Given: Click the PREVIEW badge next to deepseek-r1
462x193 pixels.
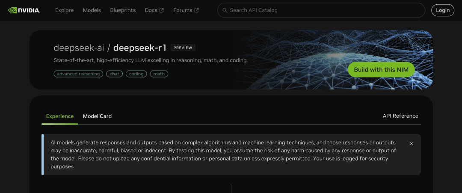Looking at the screenshot, I should 183,48.
